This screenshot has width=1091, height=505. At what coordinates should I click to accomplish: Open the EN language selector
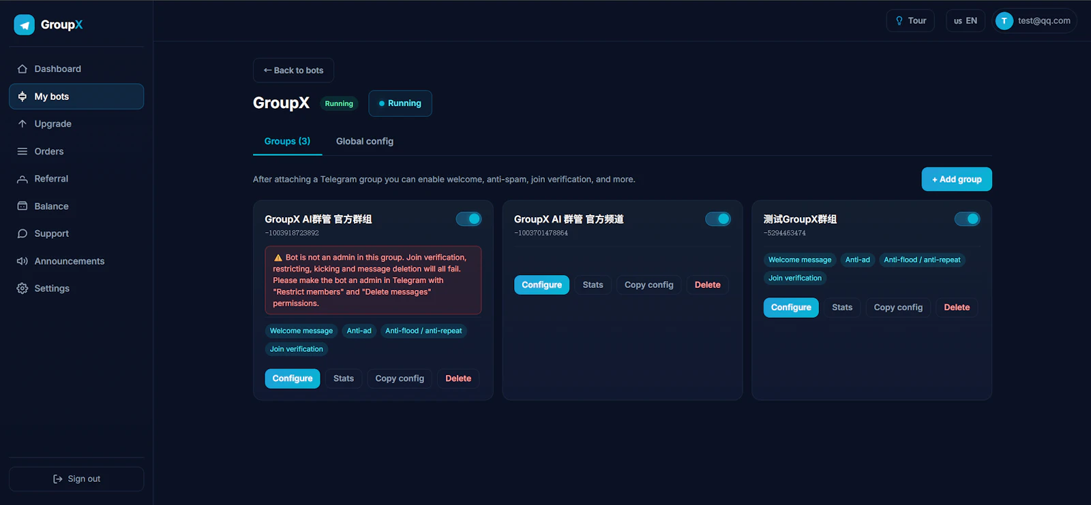pos(966,21)
